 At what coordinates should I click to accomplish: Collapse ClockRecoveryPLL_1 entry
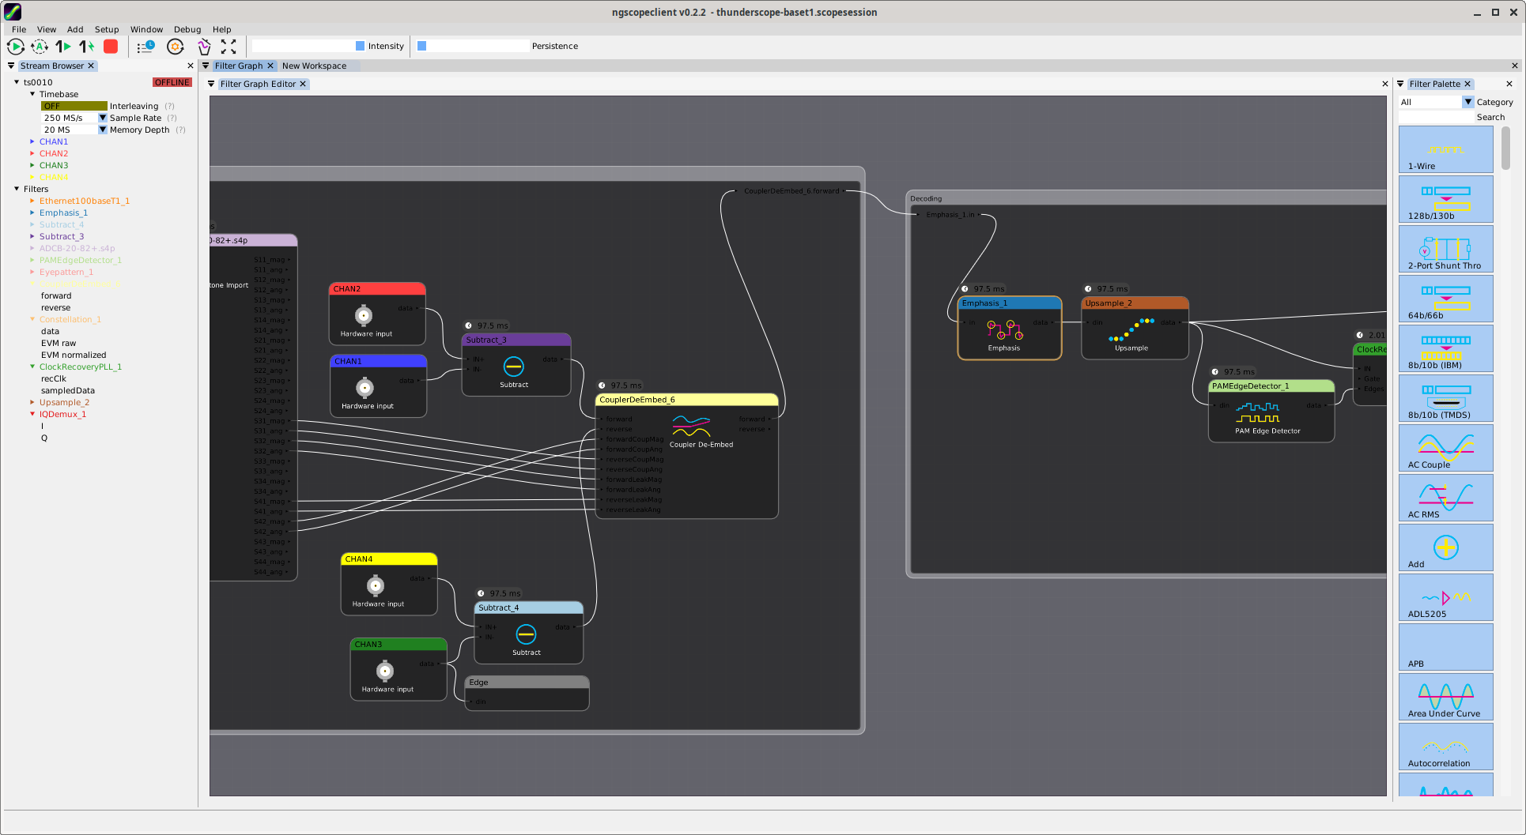pyautogui.click(x=32, y=367)
